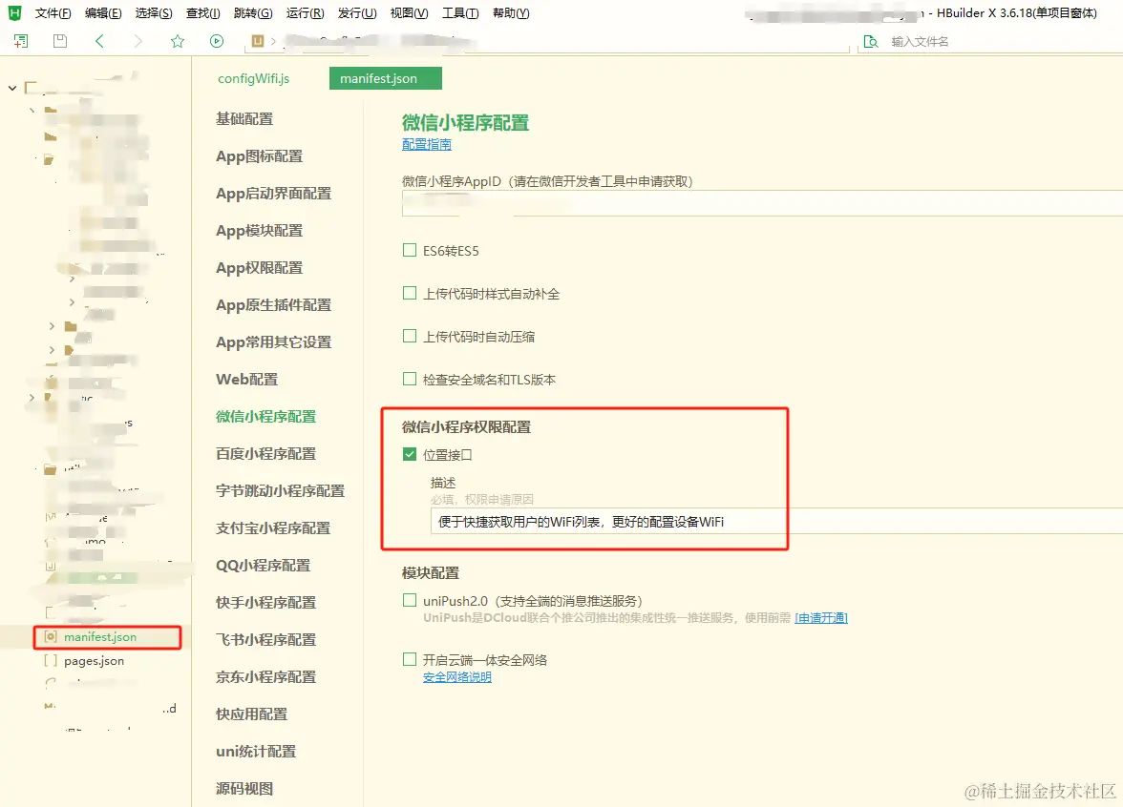Open the 视图(V) menu
This screenshot has height=807, width=1123.
[x=409, y=13]
